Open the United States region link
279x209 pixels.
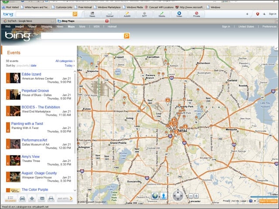(x=246, y=27)
